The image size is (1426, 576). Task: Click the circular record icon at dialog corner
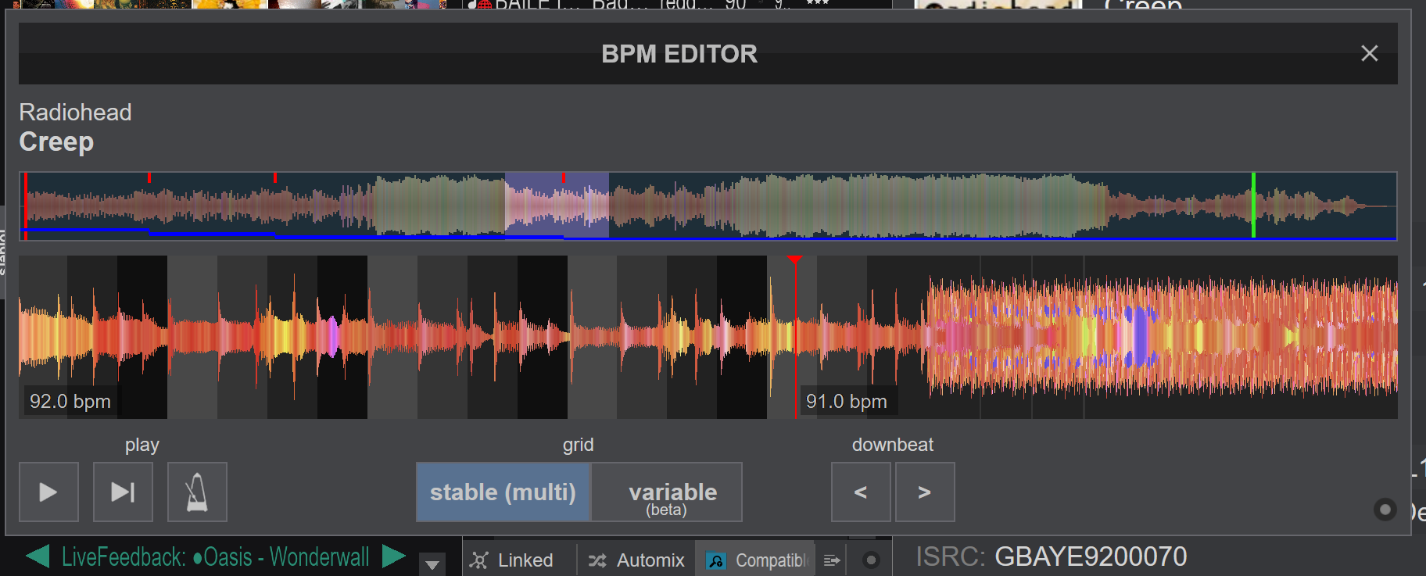point(1385,510)
